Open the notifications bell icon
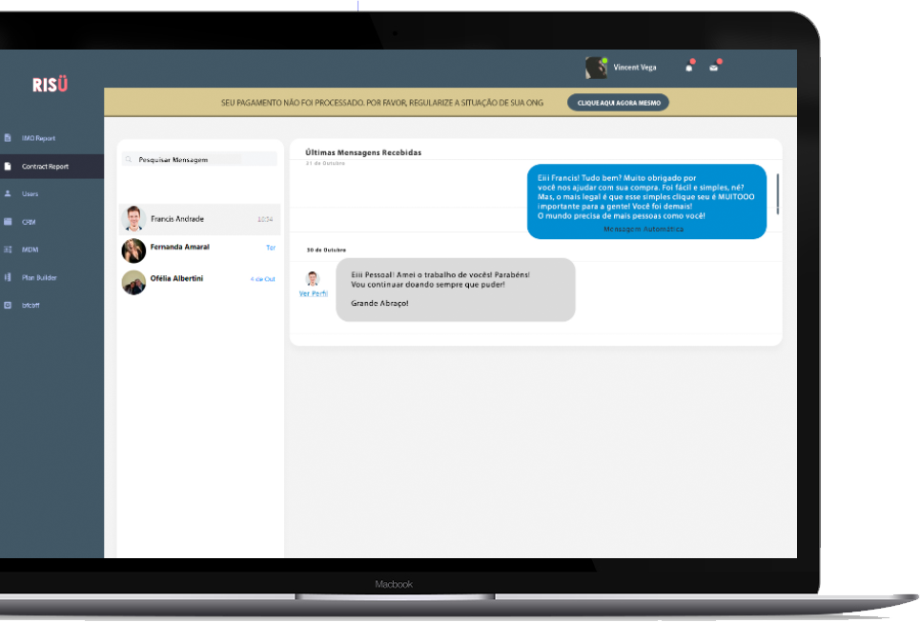920x622 pixels. 689,68
